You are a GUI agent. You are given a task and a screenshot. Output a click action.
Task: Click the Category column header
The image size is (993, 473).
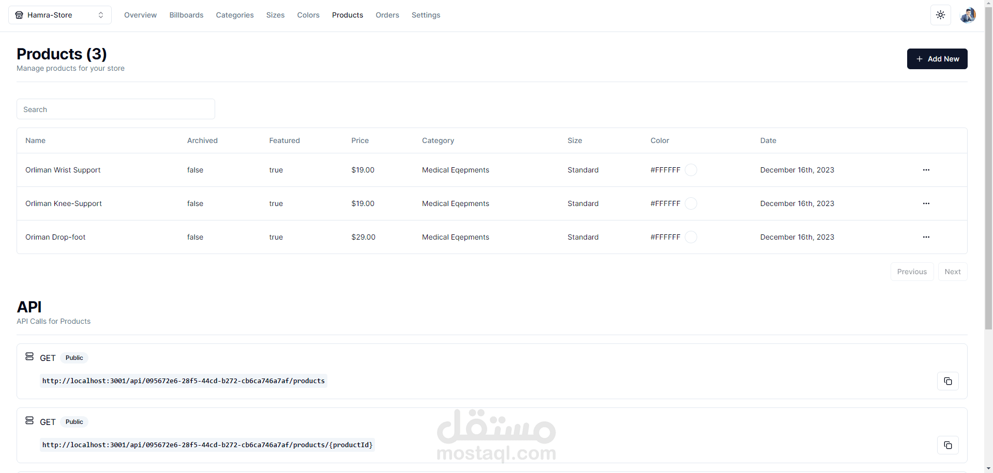[x=438, y=140]
